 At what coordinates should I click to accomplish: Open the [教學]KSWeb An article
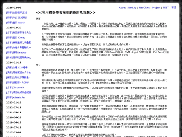point(15,97)
